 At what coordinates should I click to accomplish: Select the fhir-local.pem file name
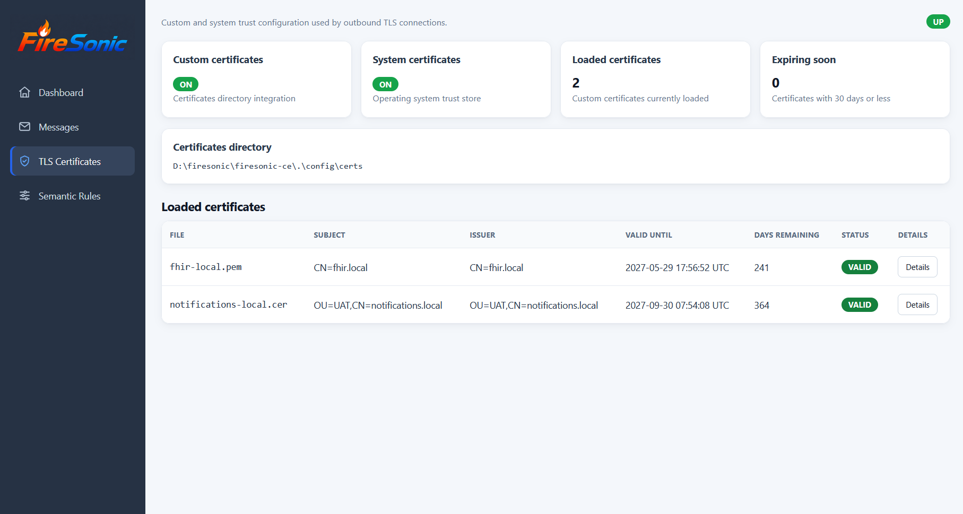pos(206,267)
